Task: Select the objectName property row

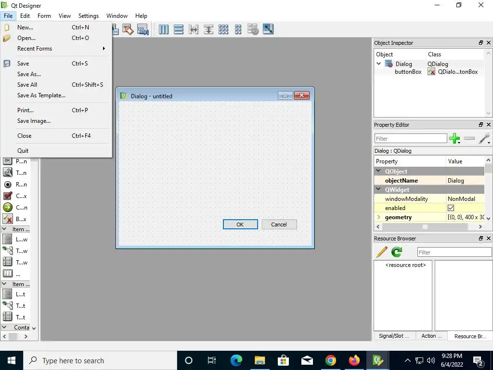Action: pos(429,181)
